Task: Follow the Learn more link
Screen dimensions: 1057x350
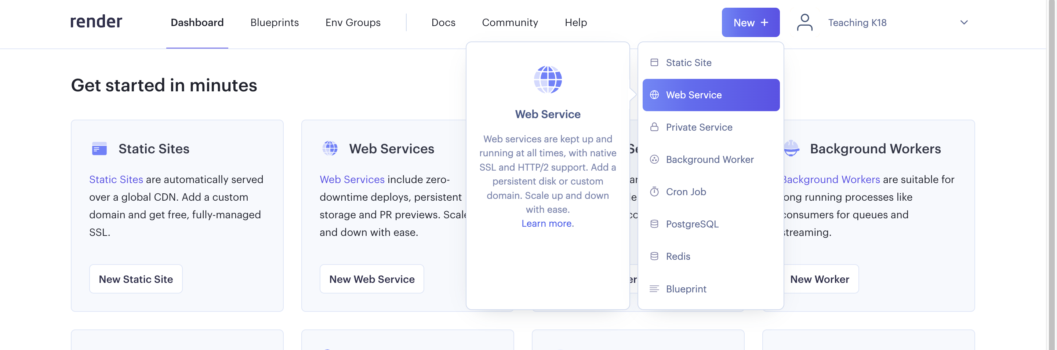Action: click(547, 224)
